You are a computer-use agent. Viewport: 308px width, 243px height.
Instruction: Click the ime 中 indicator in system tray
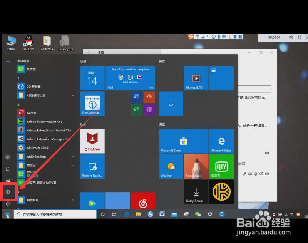(x=291, y=215)
